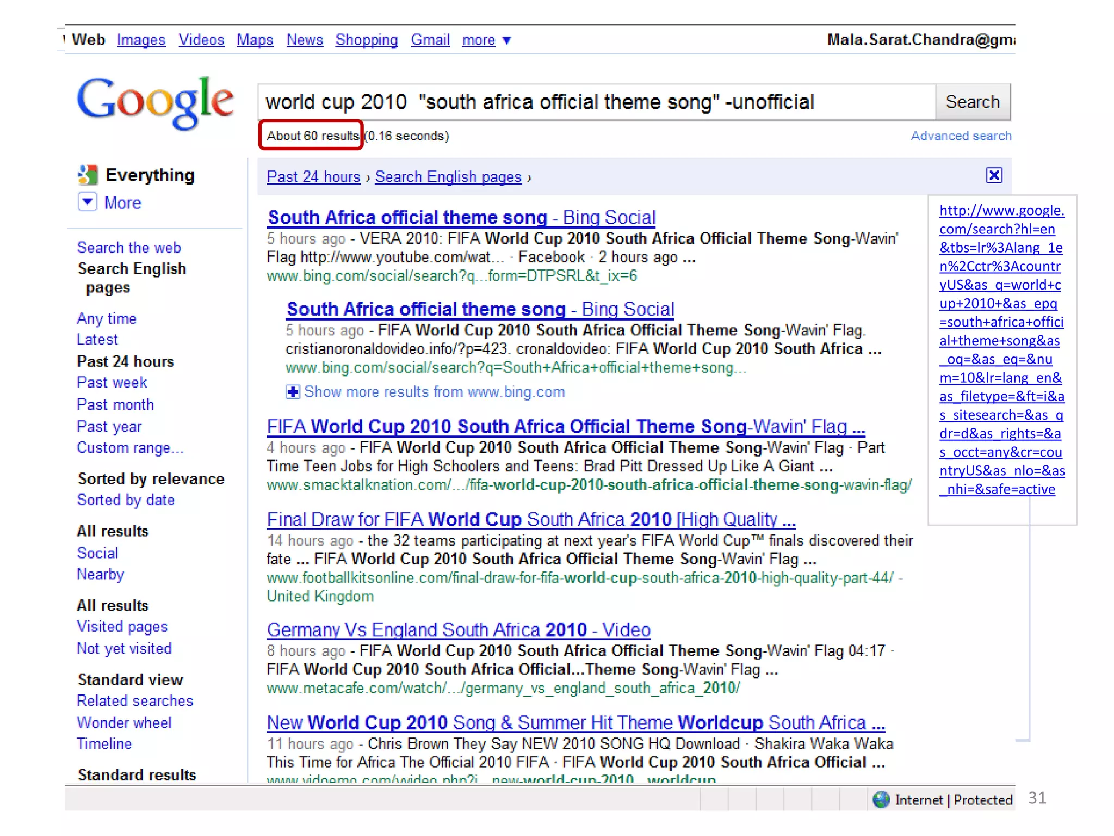1114x836 pixels.
Task: Open New World Cup 2010 Song result
Action: pos(575,723)
